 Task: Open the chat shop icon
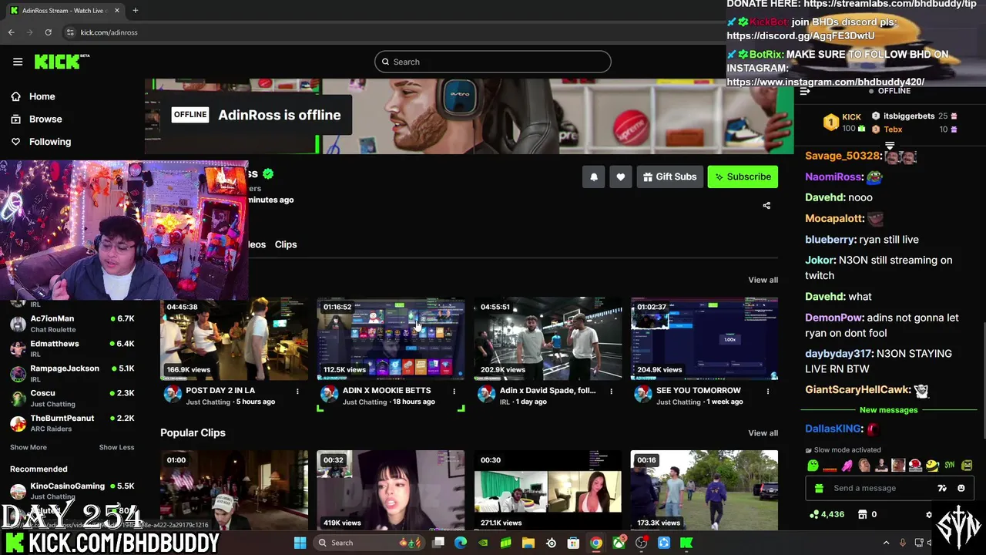(863, 514)
